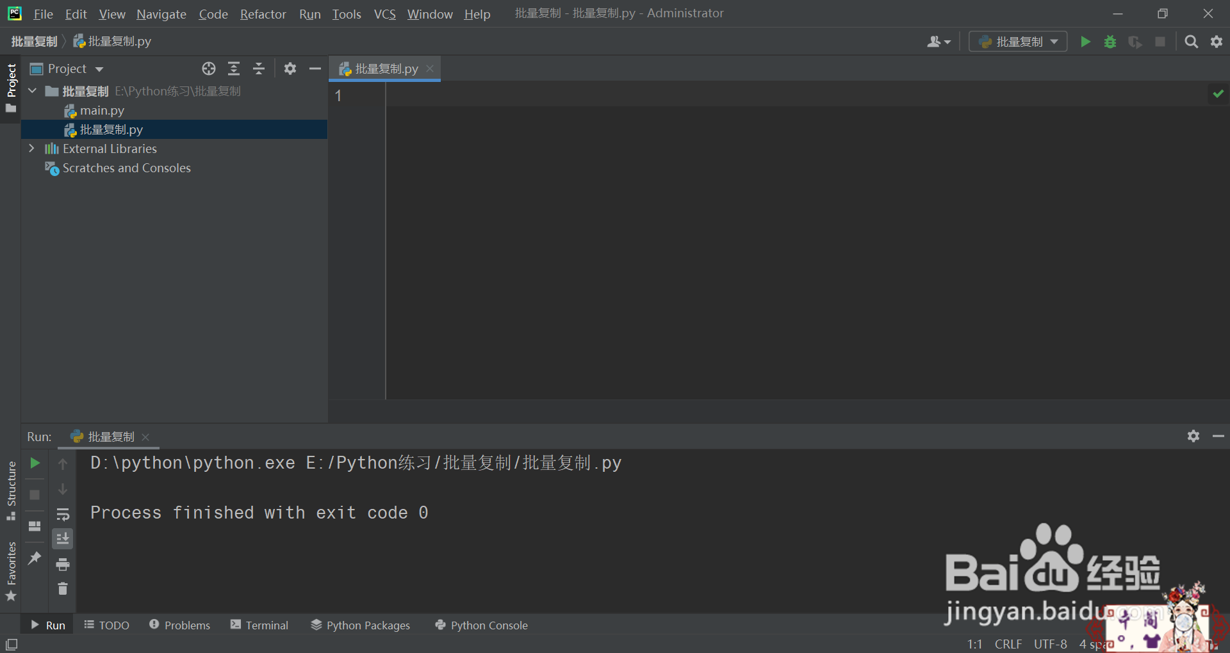Open Project panel options gear
Screen dimensions: 1230x653
pos(290,69)
